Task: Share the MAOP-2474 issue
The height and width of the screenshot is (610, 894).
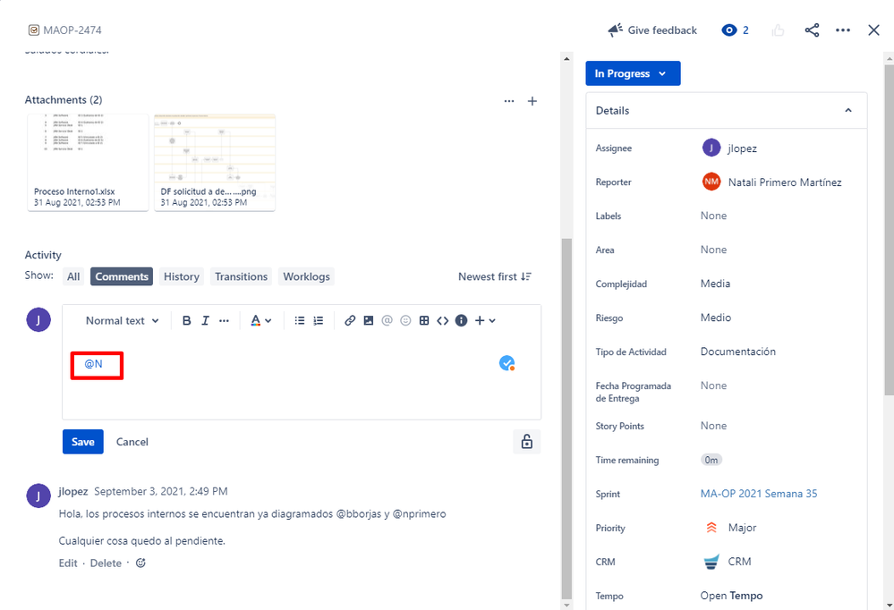Action: (x=812, y=30)
